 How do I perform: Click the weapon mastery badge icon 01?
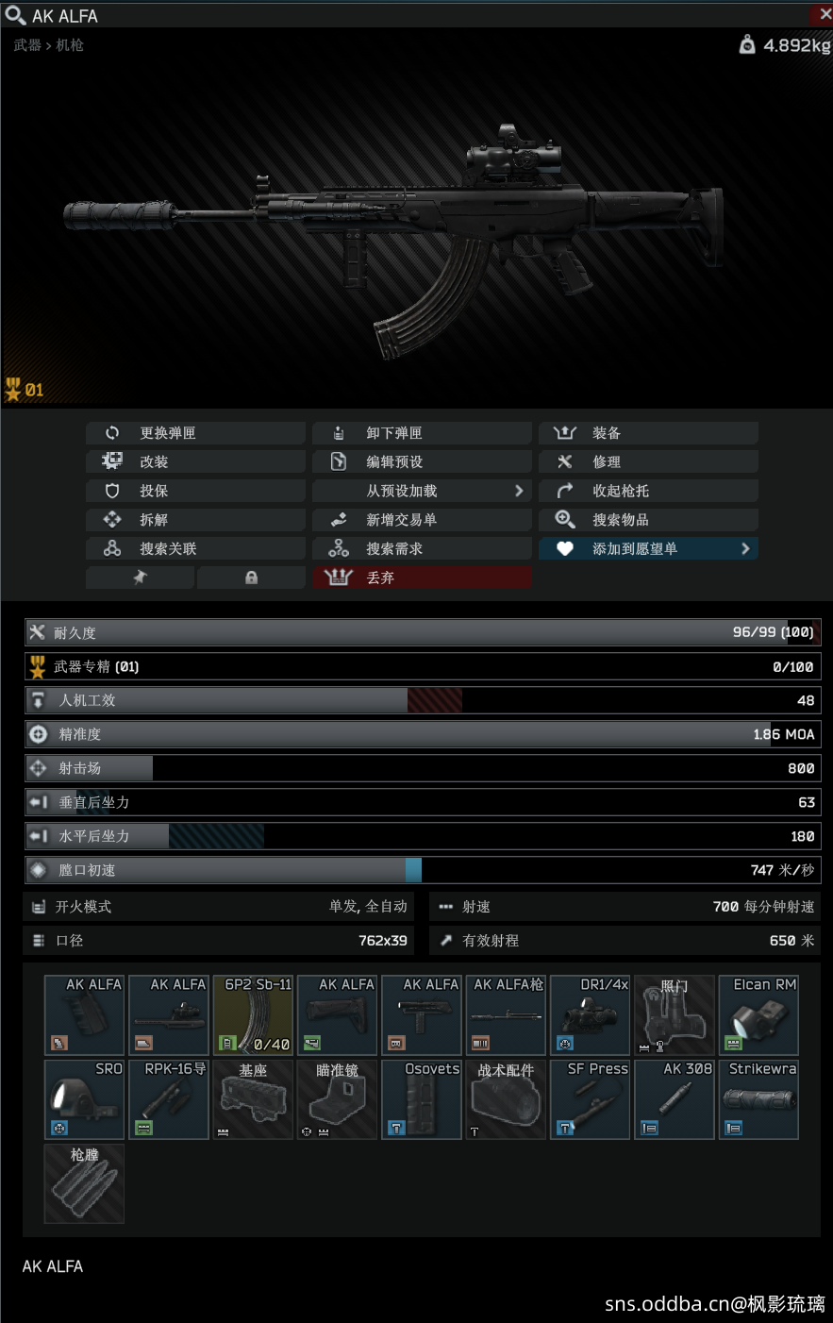pos(24,389)
